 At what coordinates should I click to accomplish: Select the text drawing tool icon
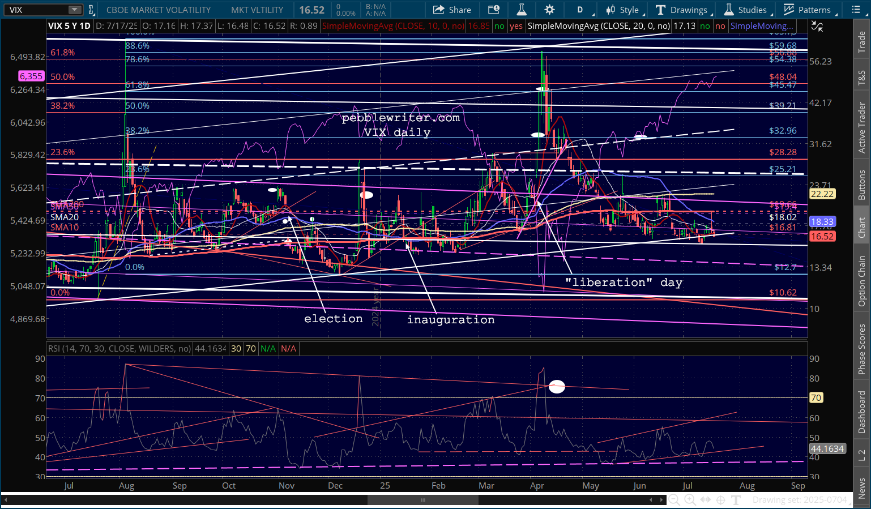point(736,499)
